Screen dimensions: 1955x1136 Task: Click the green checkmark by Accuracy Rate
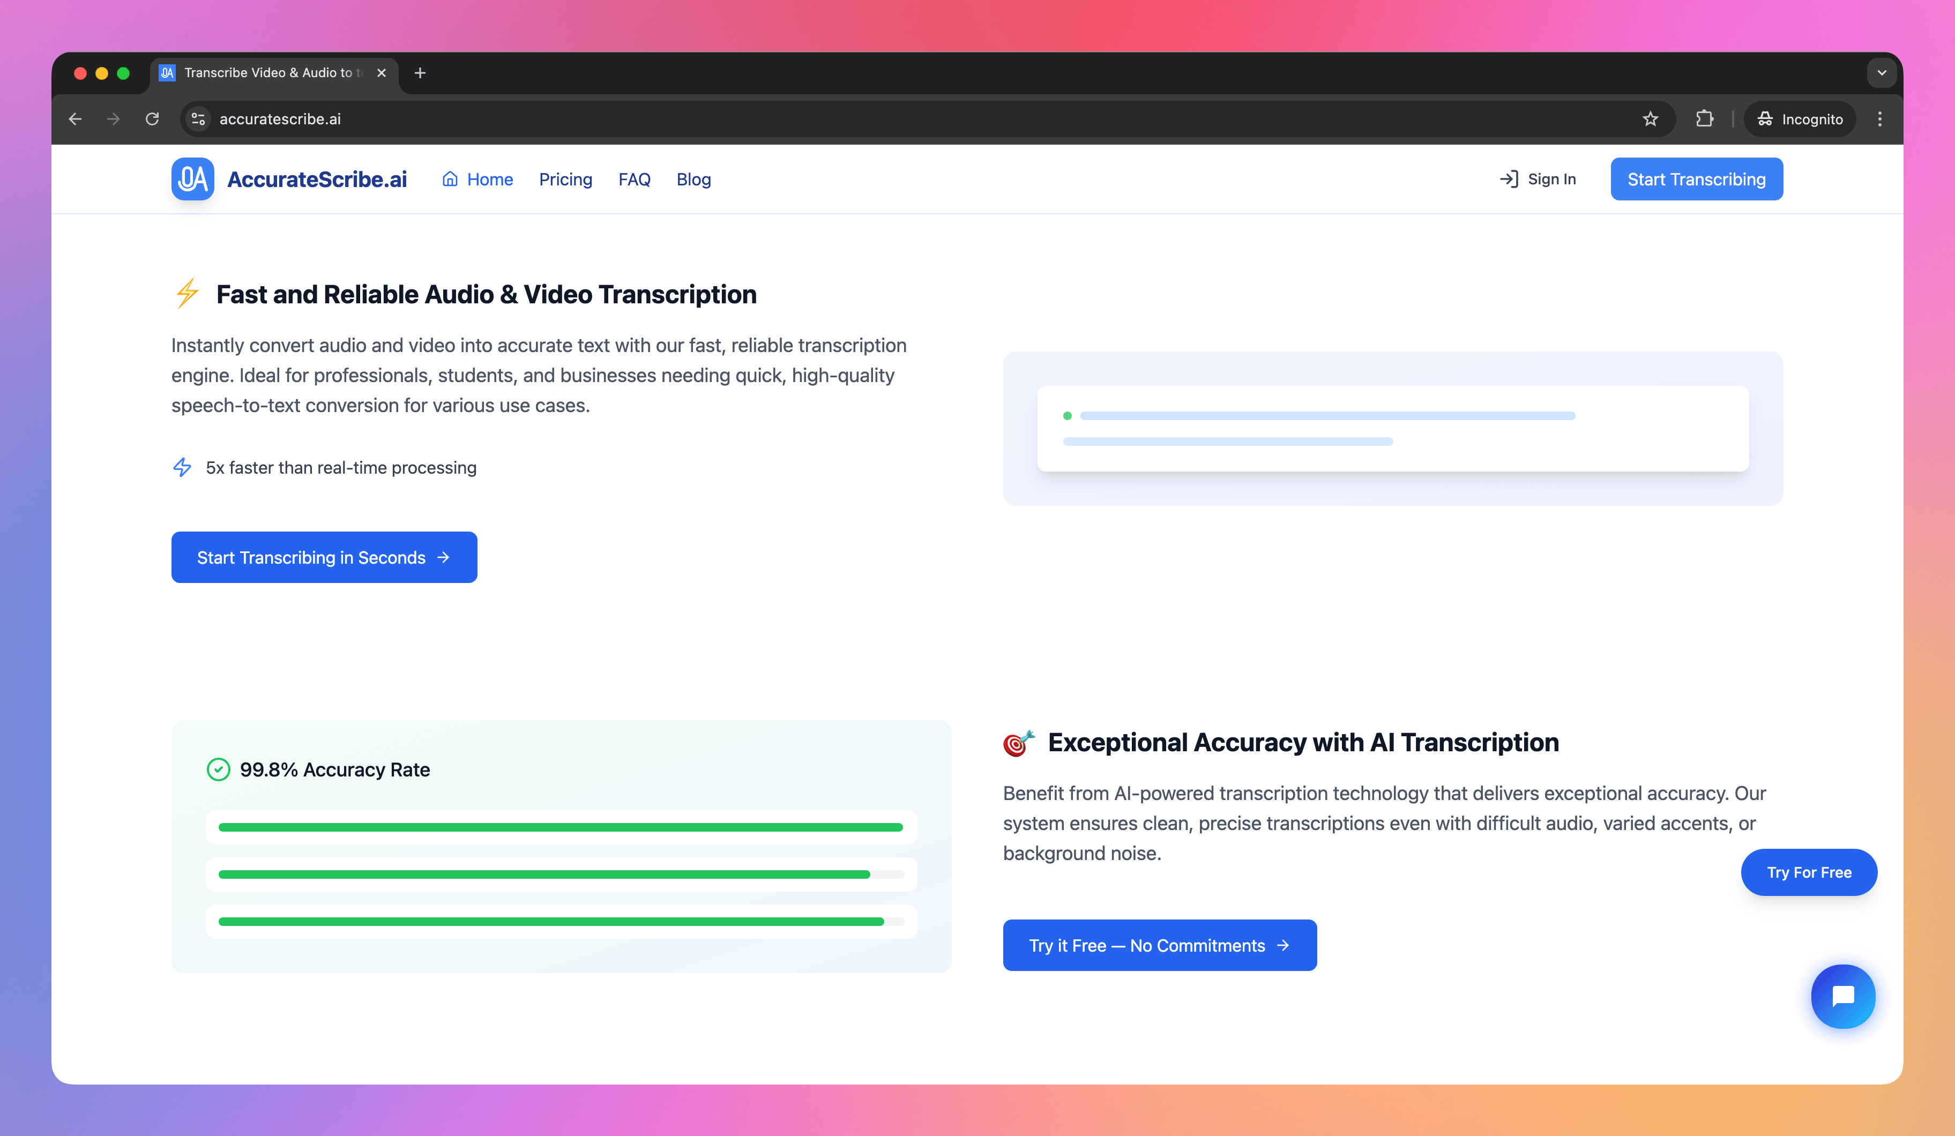coord(218,769)
